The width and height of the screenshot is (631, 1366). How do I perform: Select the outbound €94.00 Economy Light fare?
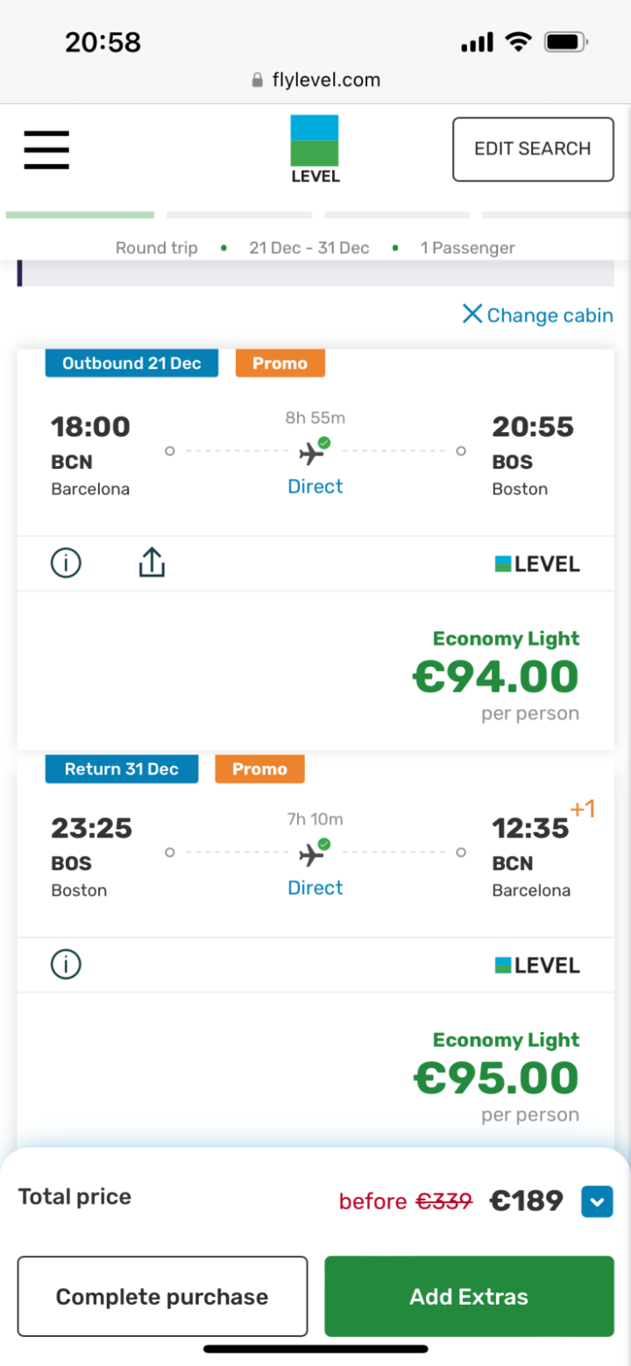pos(496,676)
